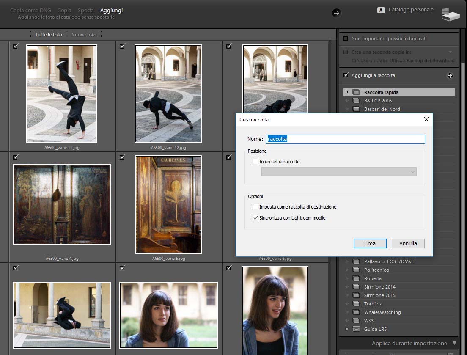Click the round arrow icon in the header

click(336, 13)
